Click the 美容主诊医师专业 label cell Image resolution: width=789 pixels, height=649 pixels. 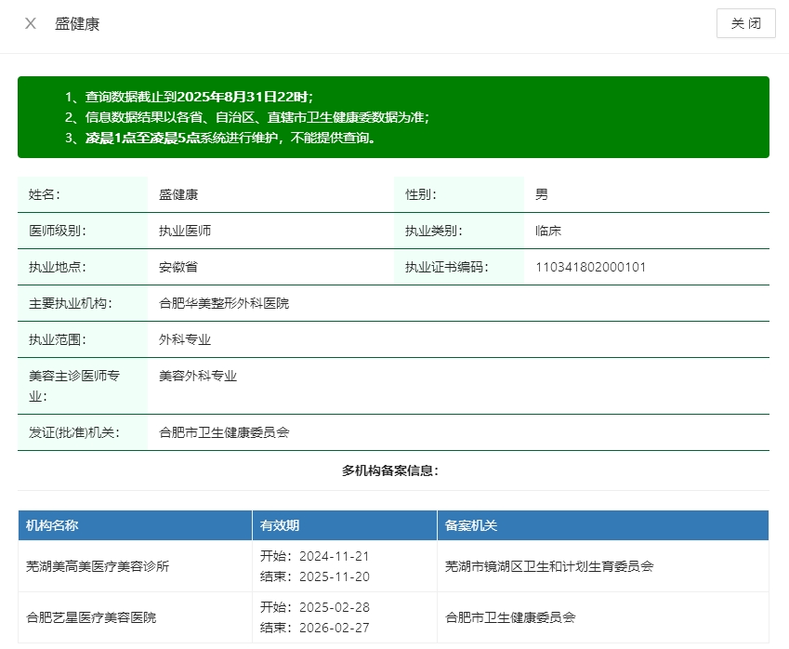click(x=83, y=386)
